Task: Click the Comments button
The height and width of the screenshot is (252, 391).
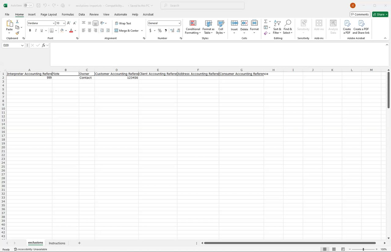Action: pos(360,14)
